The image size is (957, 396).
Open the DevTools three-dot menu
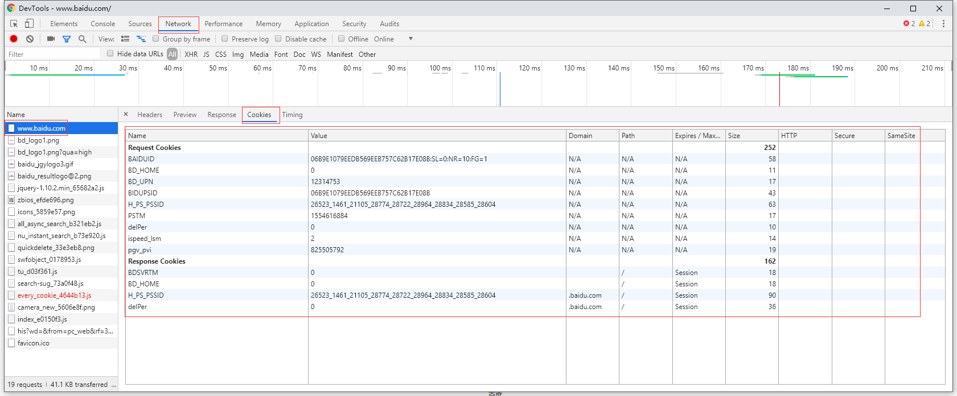click(943, 24)
